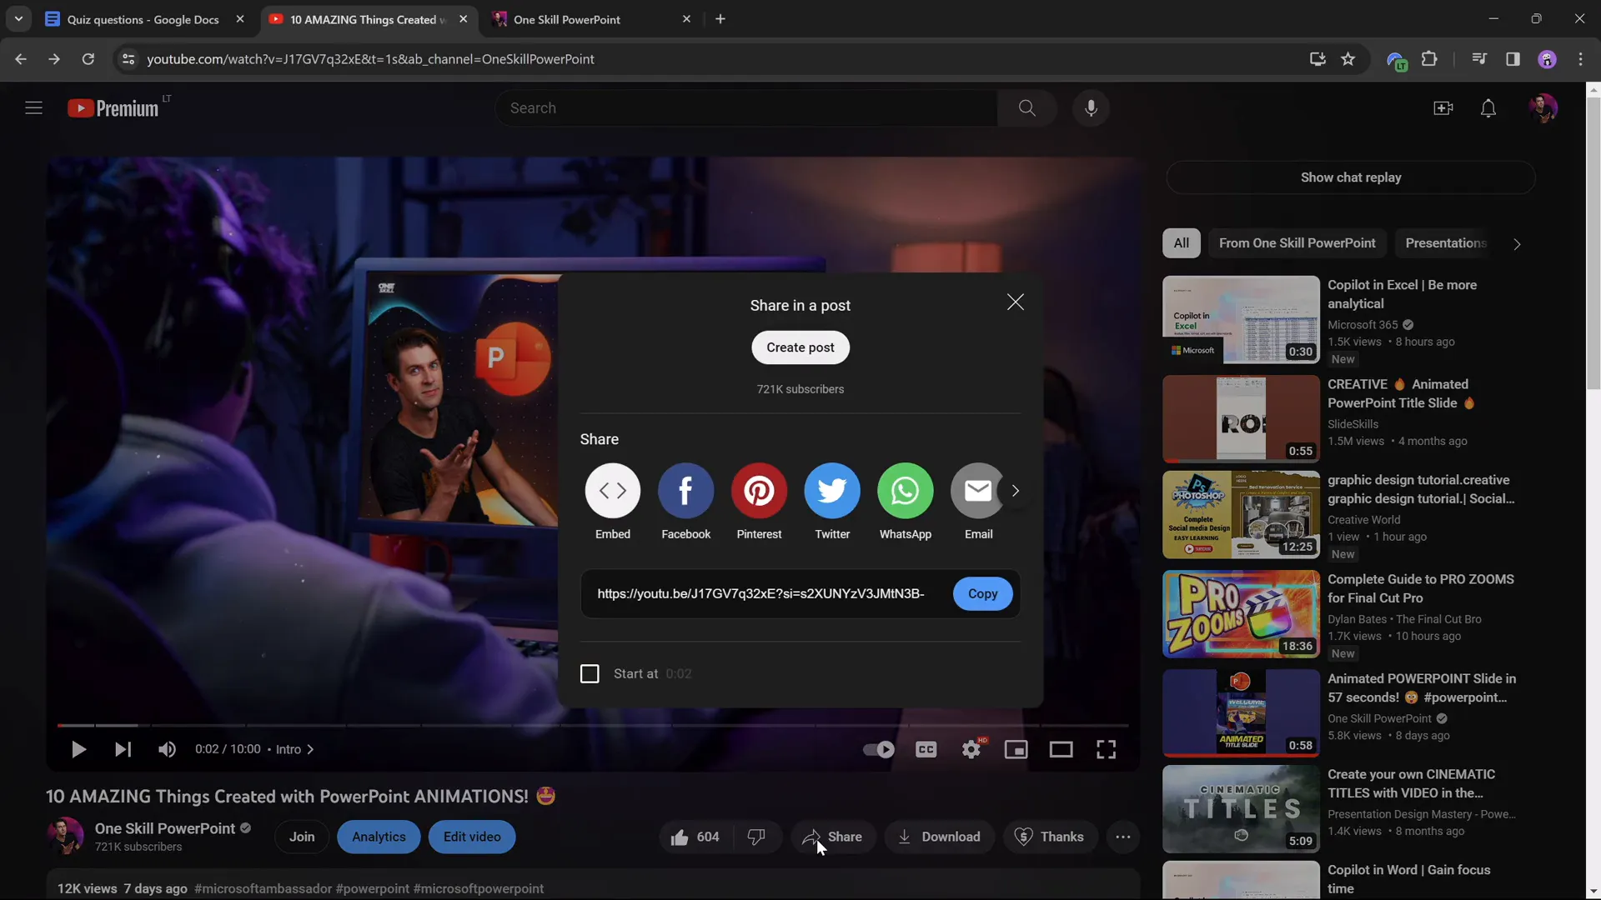1601x900 pixels.
Task: Click the Create post button
Action: pos(800,347)
